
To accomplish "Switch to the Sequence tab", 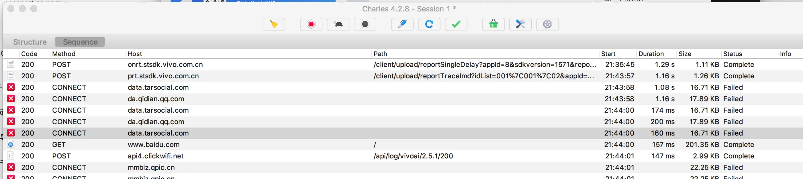I will [80, 42].
